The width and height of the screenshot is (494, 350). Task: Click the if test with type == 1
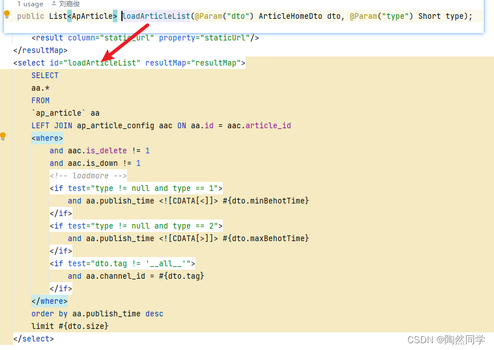136,189
